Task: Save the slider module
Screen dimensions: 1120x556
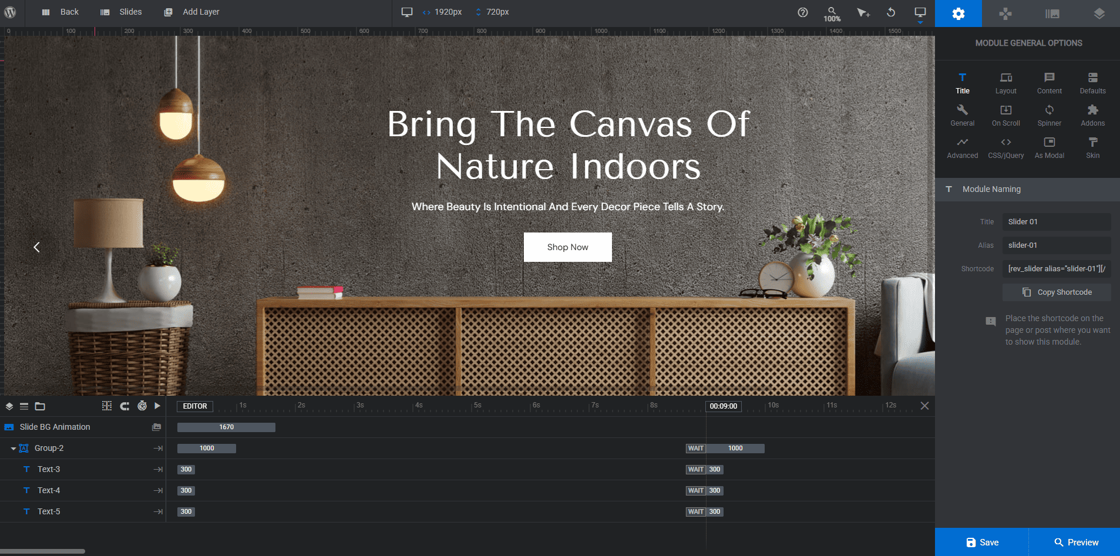Action: (982, 542)
